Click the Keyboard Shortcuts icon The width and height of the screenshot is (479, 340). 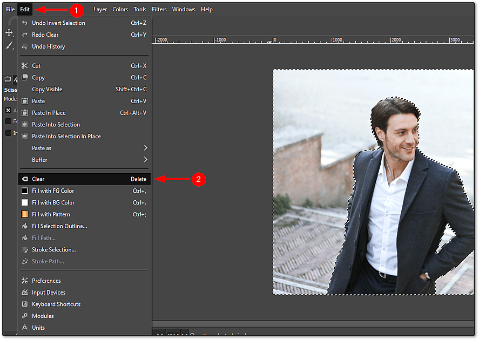click(25, 304)
